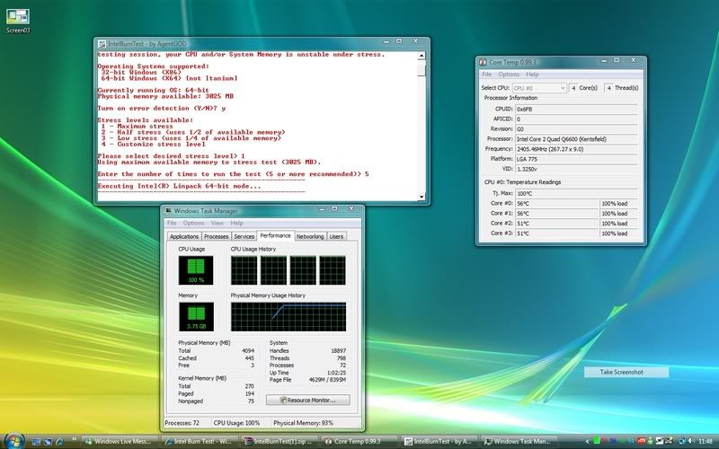Switch to the Services tab
Image resolution: width=719 pixels, height=449 pixels.
[x=244, y=236]
